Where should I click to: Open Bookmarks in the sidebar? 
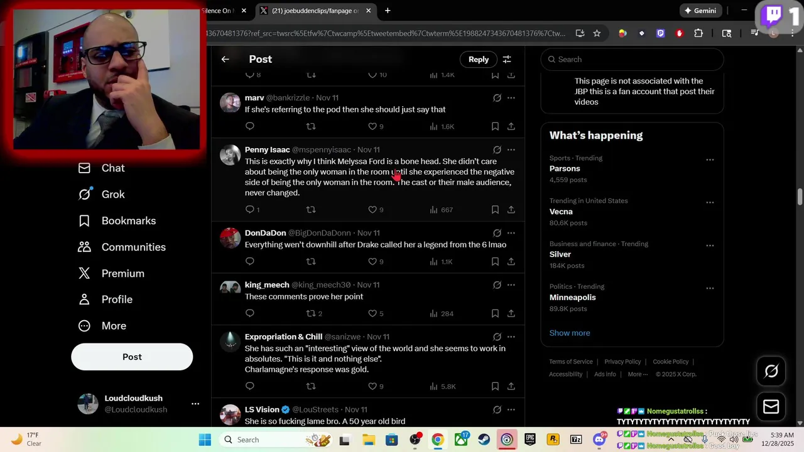click(x=117, y=221)
